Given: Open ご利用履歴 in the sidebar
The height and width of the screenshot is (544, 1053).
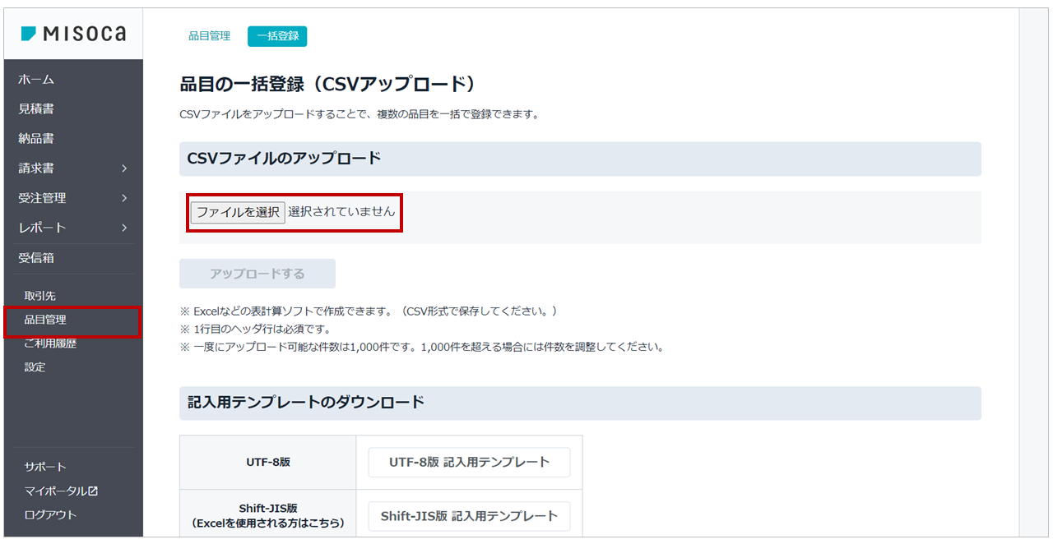Looking at the screenshot, I should click(x=50, y=343).
